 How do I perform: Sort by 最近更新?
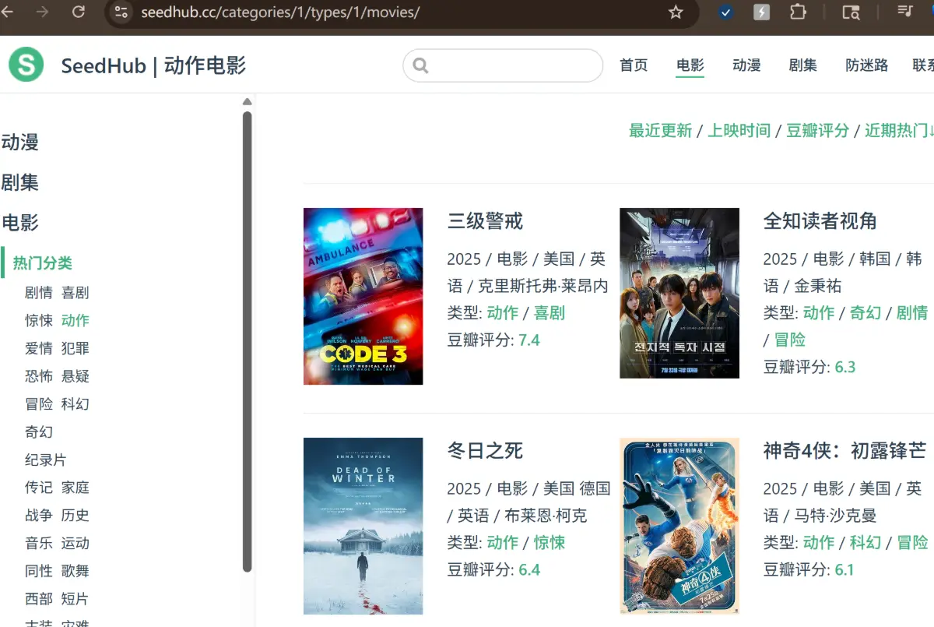pyautogui.click(x=660, y=131)
